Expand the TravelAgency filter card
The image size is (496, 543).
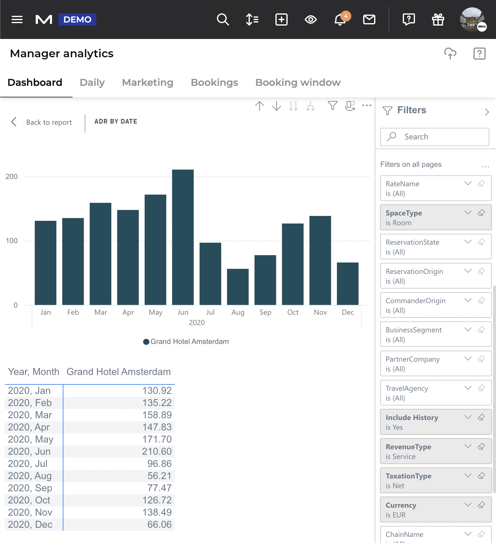468,388
